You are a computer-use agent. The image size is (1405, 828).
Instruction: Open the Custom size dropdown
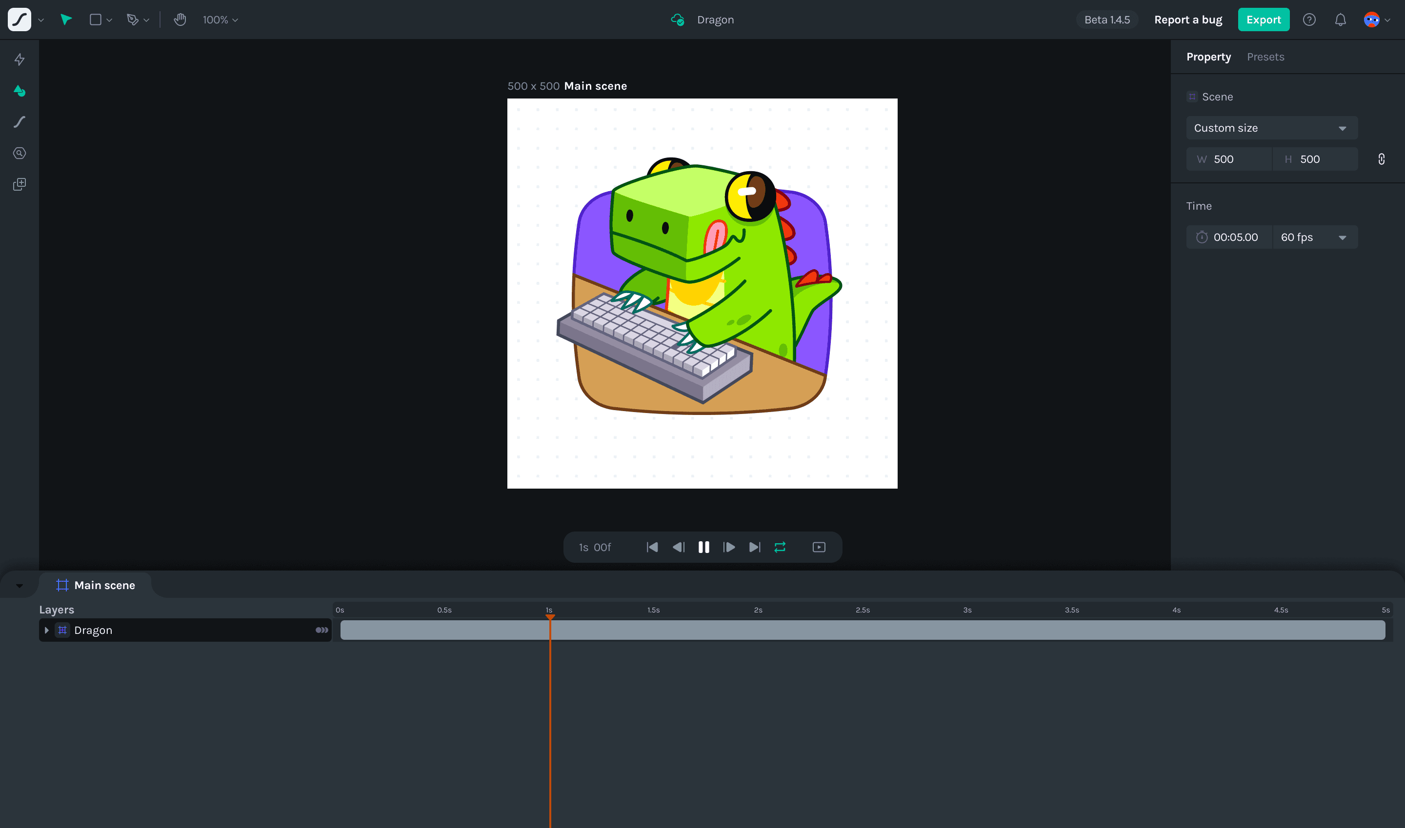click(1271, 128)
